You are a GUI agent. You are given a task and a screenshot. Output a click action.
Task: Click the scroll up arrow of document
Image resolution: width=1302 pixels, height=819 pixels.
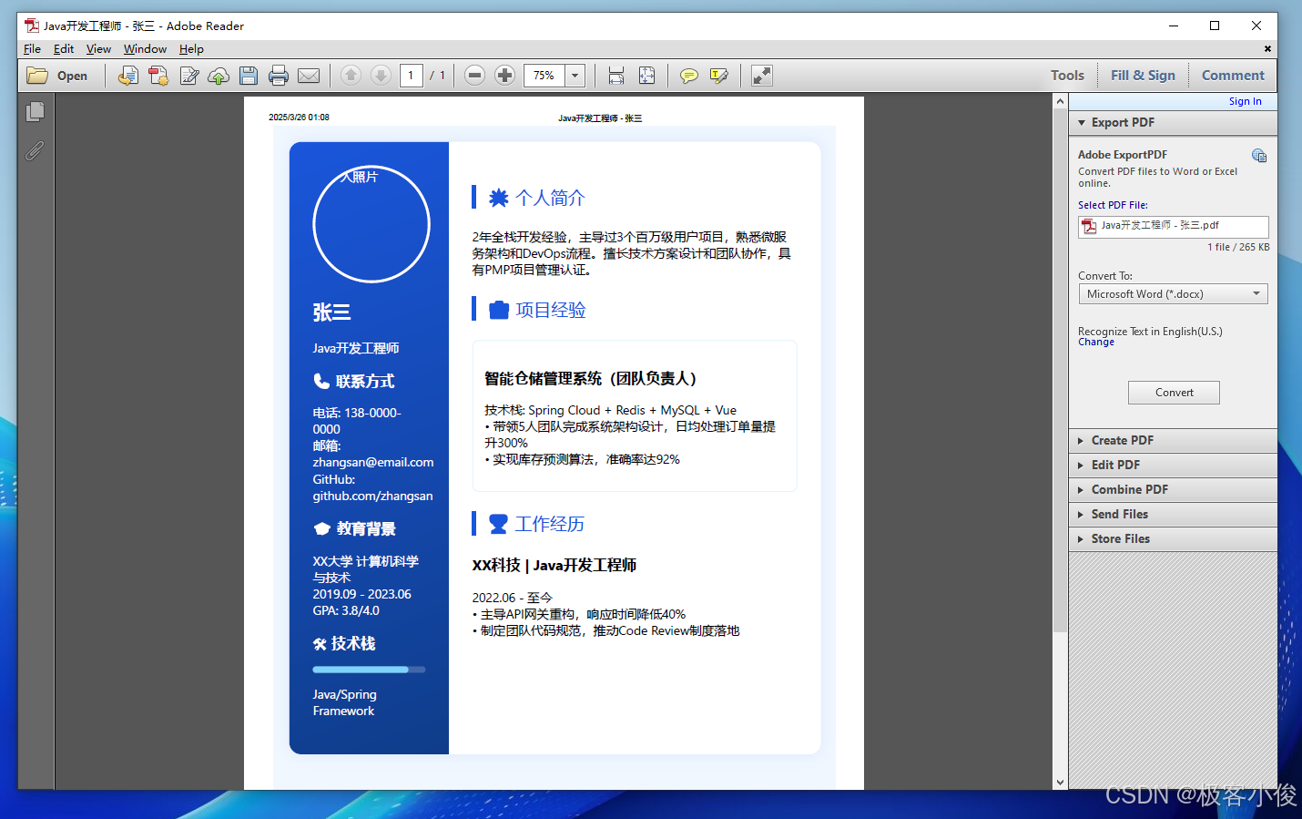(1060, 101)
